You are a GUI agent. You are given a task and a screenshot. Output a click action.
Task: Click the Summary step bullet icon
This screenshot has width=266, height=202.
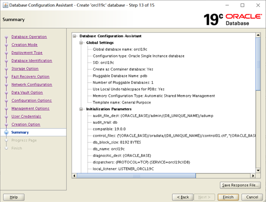coord(6,132)
